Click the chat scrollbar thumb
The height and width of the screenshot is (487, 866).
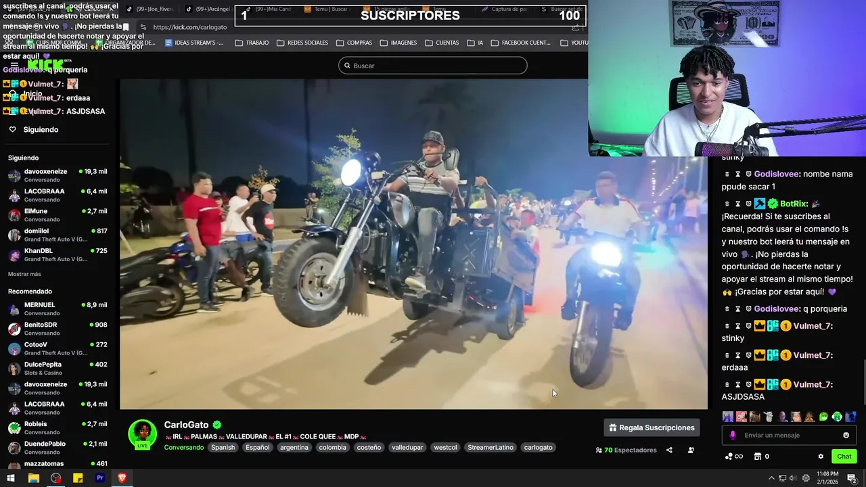tap(864, 381)
